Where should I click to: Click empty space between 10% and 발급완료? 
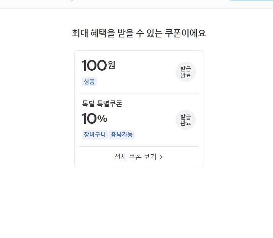coord(141,120)
